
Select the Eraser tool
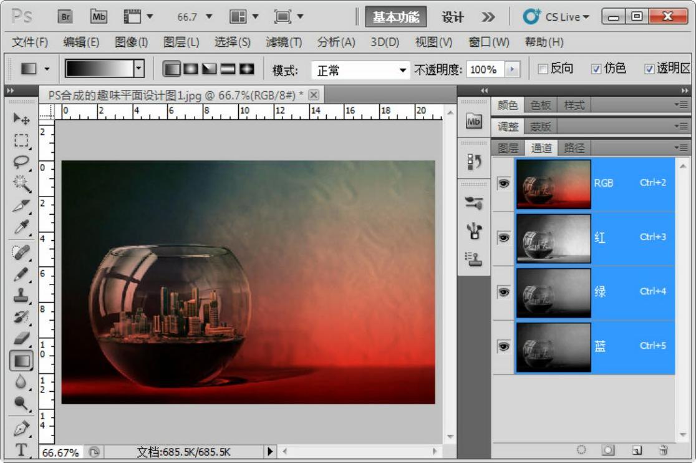tap(21, 338)
